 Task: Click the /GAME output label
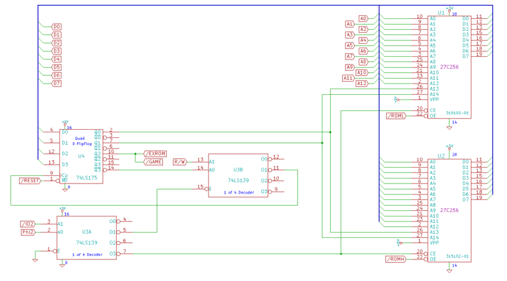[x=153, y=162]
